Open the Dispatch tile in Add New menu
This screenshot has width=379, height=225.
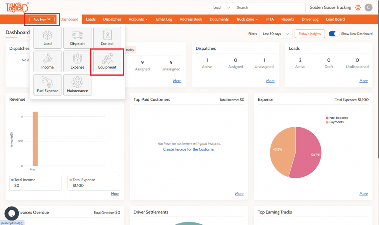[77, 38]
